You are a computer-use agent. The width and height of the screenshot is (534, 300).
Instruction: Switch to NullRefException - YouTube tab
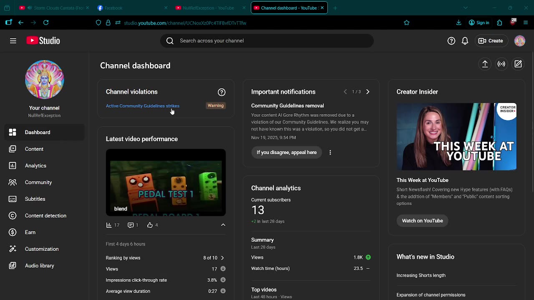click(x=210, y=8)
